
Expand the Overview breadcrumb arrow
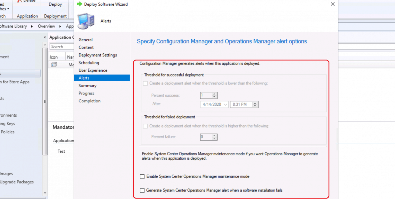[x=60, y=26]
